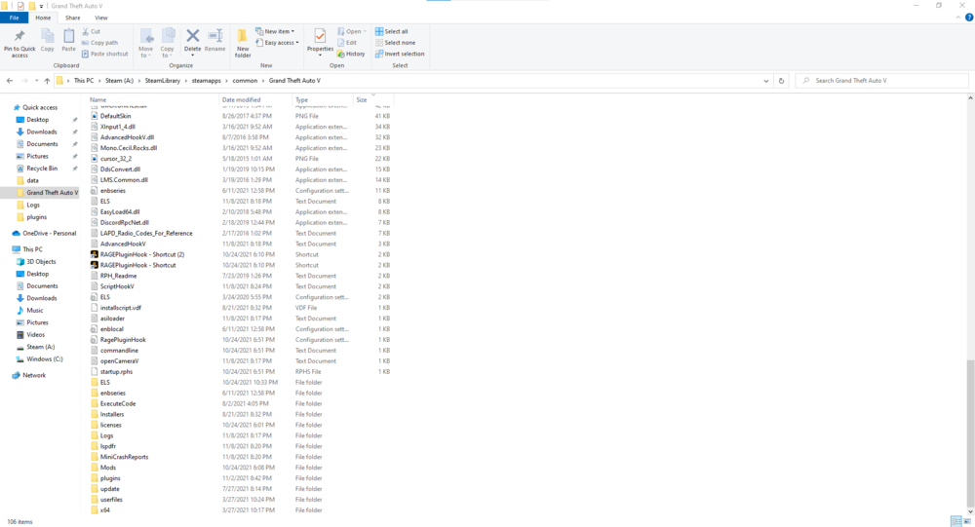
Task: Open Videos in the sidebar
Action: [35, 334]
